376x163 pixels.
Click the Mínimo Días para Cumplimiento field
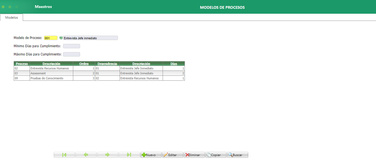coord(71,46)
